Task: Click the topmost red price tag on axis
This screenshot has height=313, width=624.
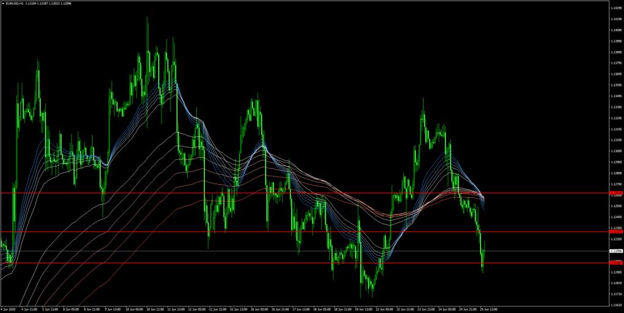Action: pos(615,193)
